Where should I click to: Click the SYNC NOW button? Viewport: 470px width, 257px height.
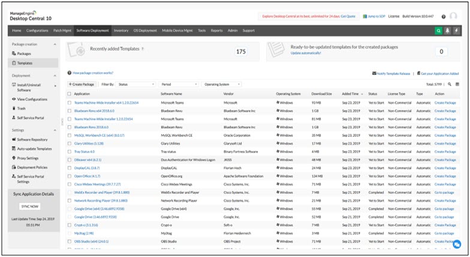[30, 207]
